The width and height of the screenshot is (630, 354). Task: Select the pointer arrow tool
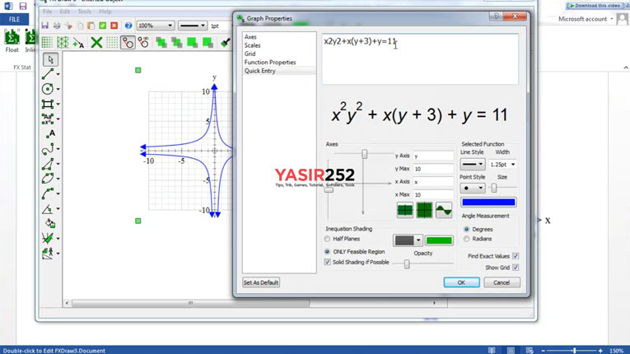point(50,59)
